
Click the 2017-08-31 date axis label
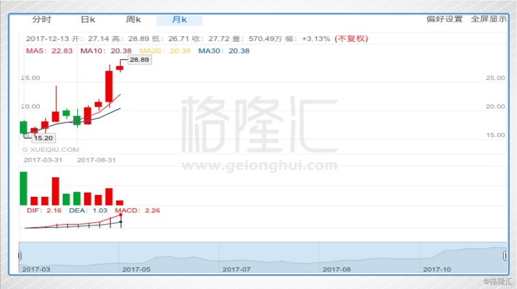tap(96, 160)
